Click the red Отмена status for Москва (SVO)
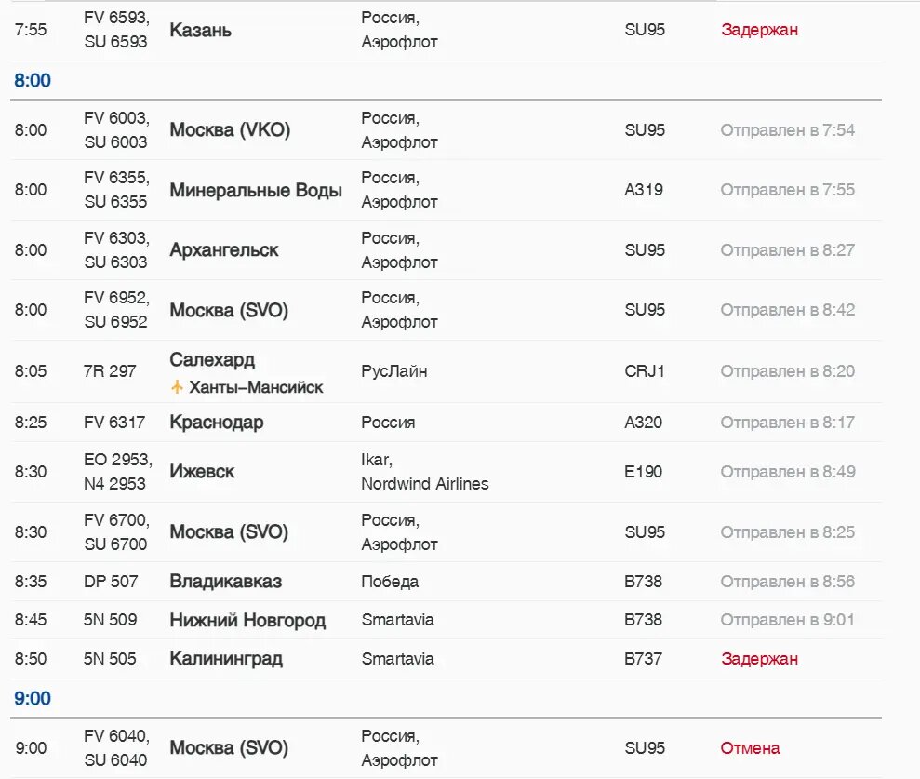Screen dimensions: 920x779 750,748
